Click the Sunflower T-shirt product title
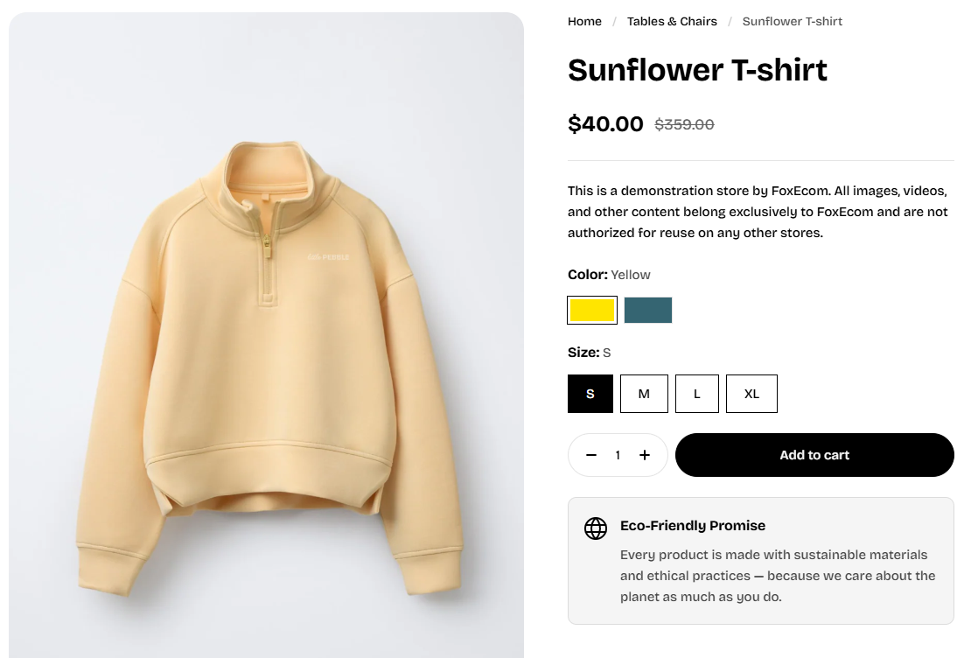 point(697,70)
